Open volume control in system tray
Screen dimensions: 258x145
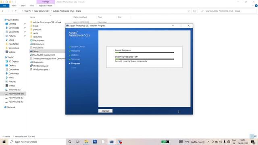[221, 142]
